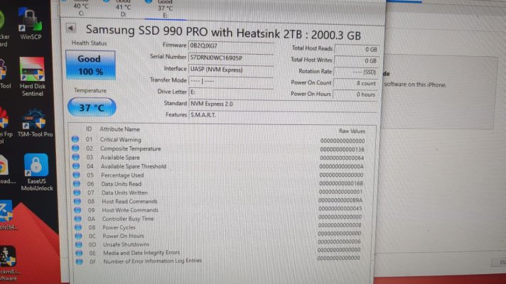506x284 pixels.
Task: Click the Available Spare status dot
Action: [76, 157]
